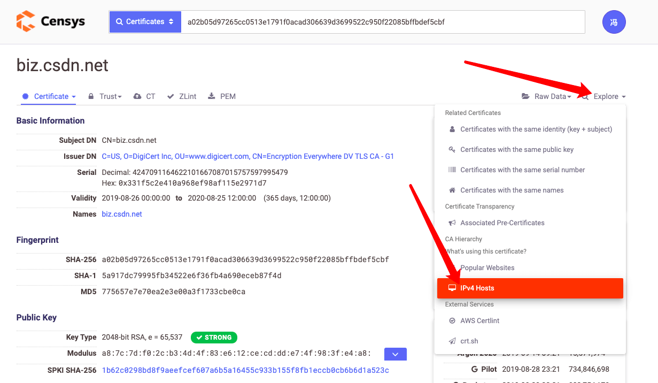Select Certificates with the same identity
Viewport: 658px width, 383px height.
pyautogui.click(x=530, y=129)
